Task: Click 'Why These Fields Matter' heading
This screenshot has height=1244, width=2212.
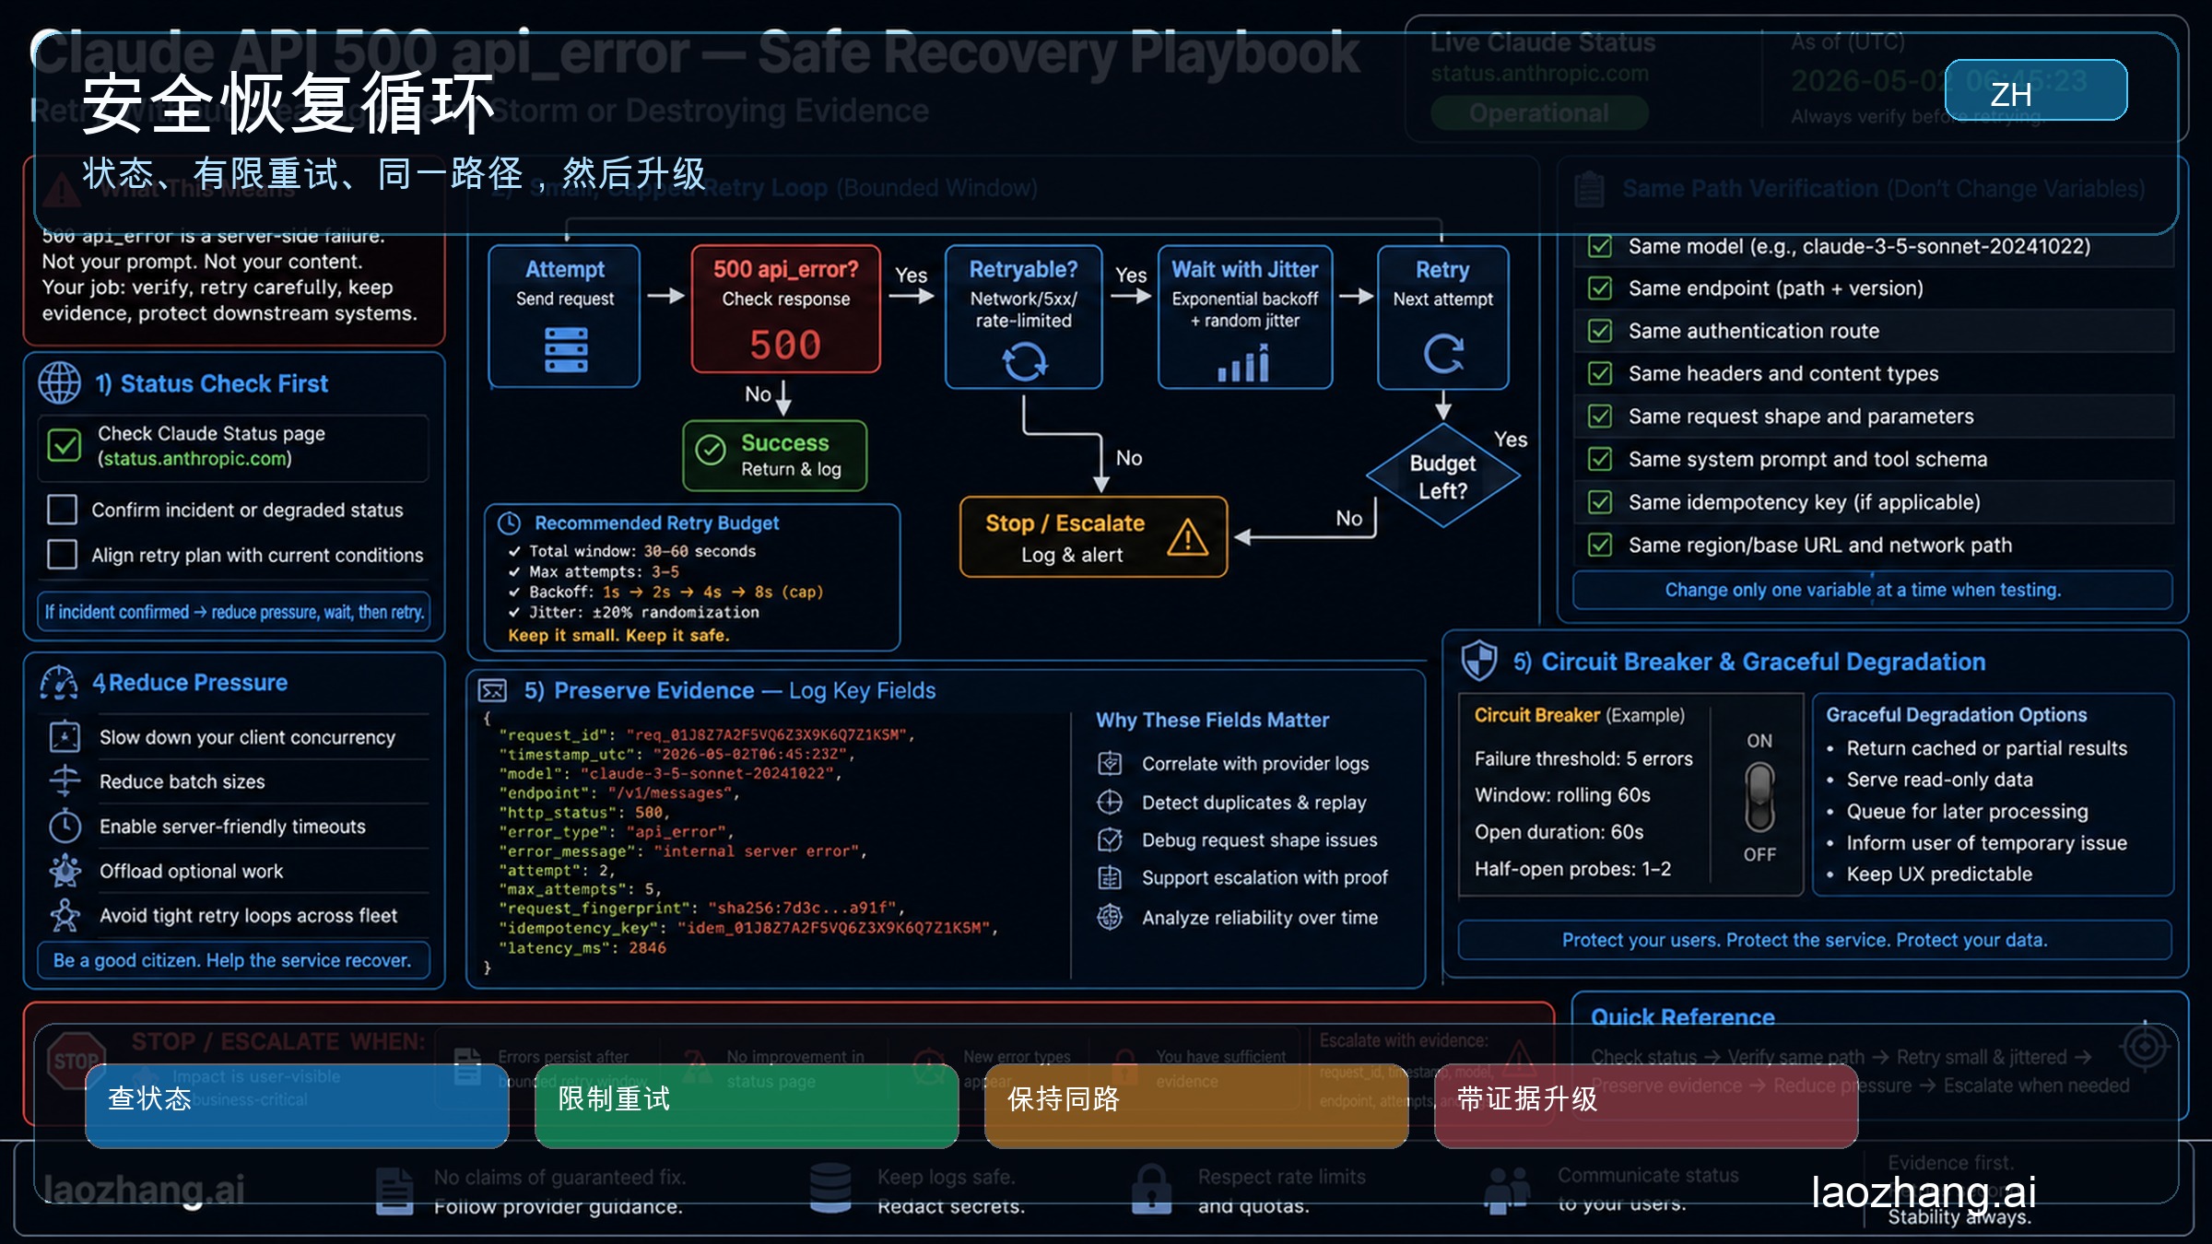Action: [1213, 720]
